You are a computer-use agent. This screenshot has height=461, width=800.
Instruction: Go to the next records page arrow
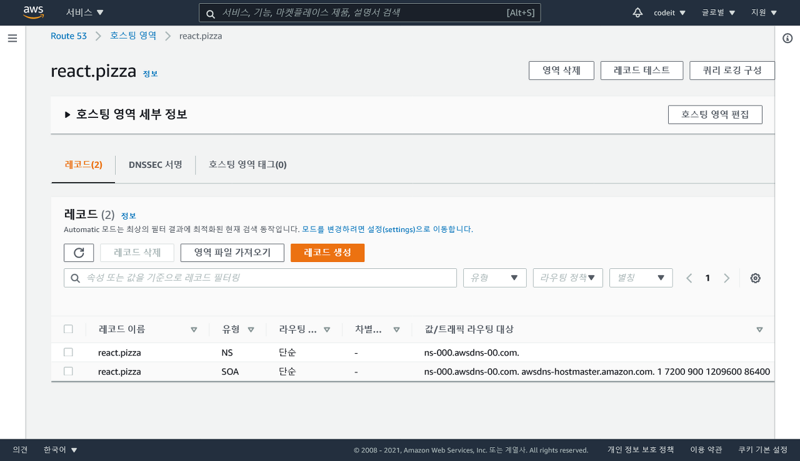point(726,278)
